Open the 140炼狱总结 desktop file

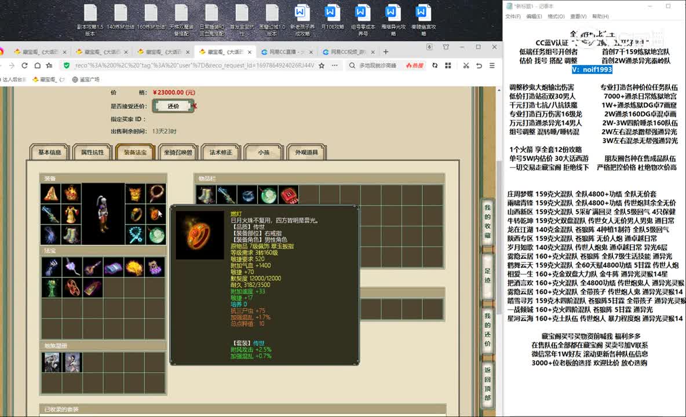coord(121,17)
